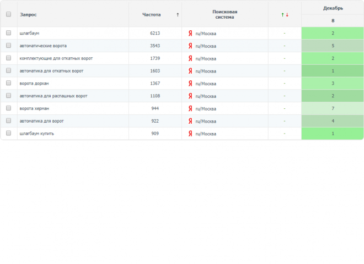364x264 pixels.
Task: Open the query шлагбаум купить
Action: tap(37, 134)
